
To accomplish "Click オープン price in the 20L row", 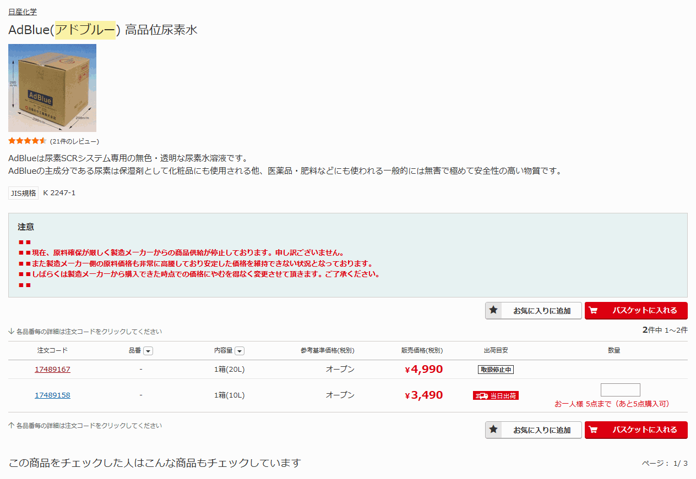I will point(340,370).
